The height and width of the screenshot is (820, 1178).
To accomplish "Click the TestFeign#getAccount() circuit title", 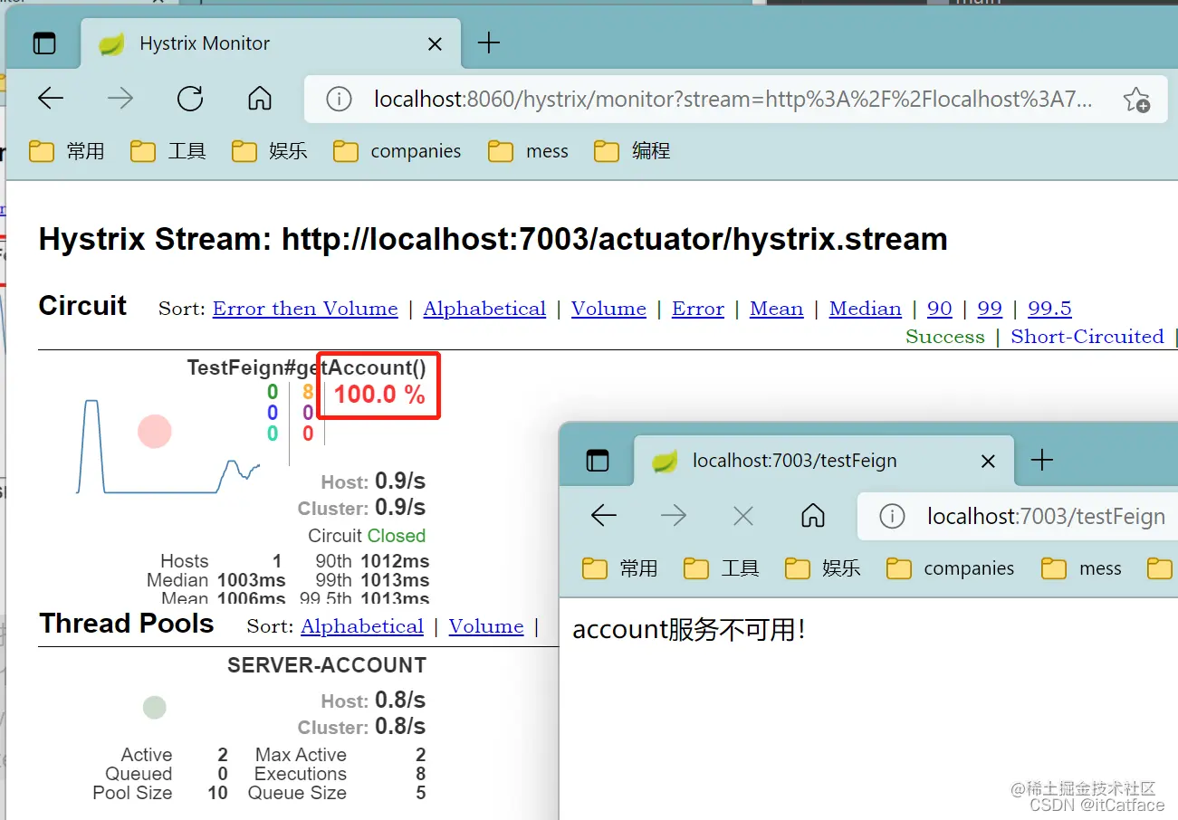I will click(306, 367).
